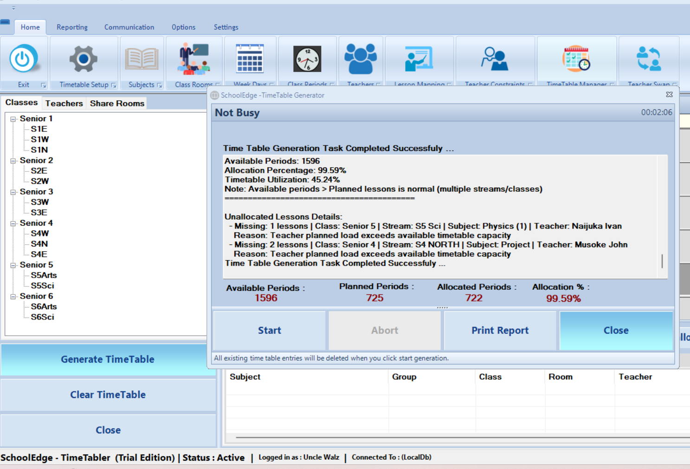Collapse the Senior 4 tree node

point(13,223)
